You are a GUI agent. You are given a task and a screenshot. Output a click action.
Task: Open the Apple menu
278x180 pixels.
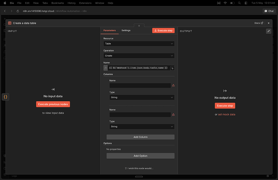point(5,3)
